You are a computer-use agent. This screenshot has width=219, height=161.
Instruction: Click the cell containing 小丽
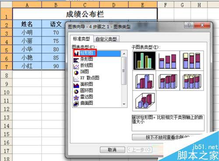(x=27, y=41)
